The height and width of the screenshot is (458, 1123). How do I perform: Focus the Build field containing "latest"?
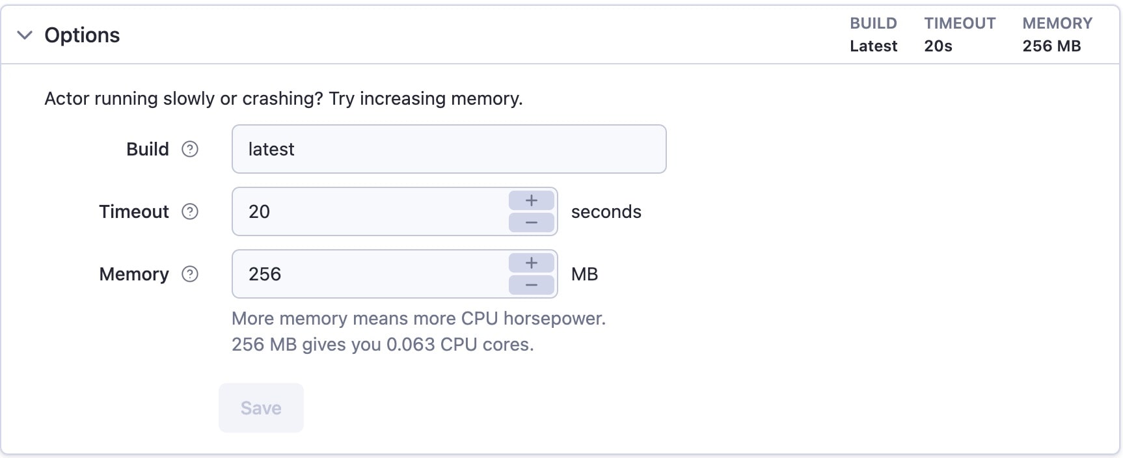pyautogui.click(x=449, y=150)
